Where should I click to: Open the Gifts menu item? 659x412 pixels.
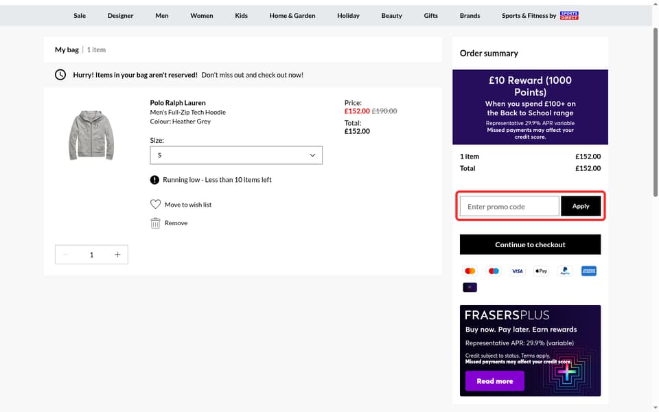pos(431,16)
